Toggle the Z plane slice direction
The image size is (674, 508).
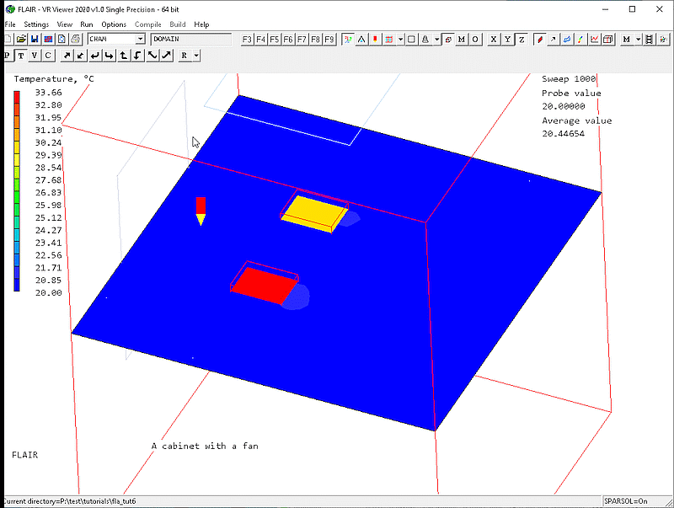(521, 39)
